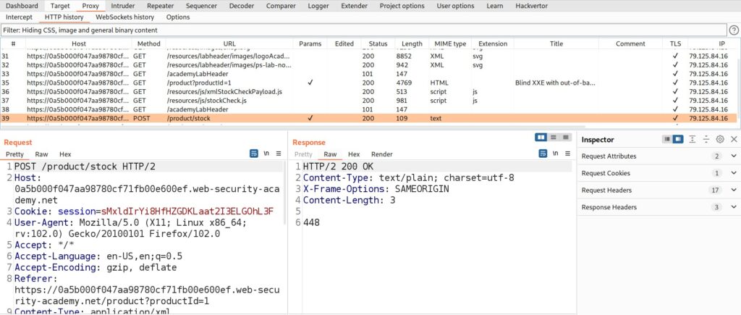Screen dimensions: 741x315
Task: Switch to side-by-side request/response layout
Action: tap(541, 138)
